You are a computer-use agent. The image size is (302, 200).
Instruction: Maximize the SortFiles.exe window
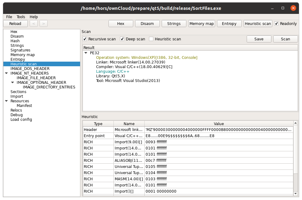click(283, 8)
